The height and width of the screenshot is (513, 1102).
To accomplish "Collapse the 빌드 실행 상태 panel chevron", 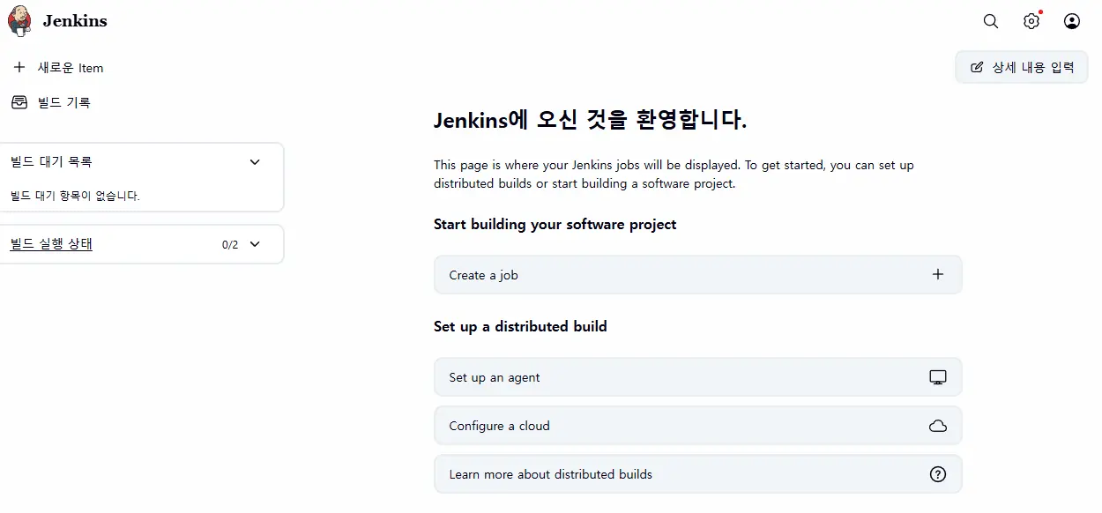I will click(x=255, y=244).
